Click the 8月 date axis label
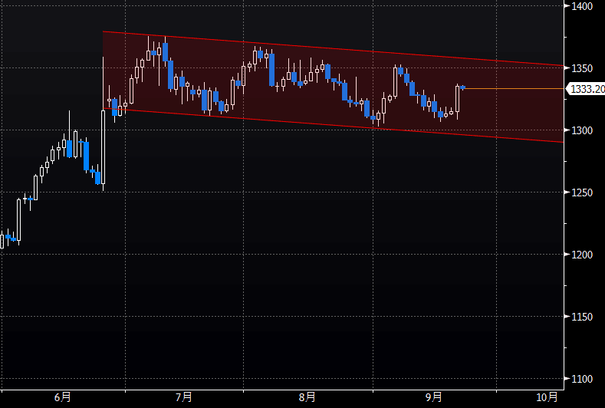605x408 pixels. coord(307,396)
